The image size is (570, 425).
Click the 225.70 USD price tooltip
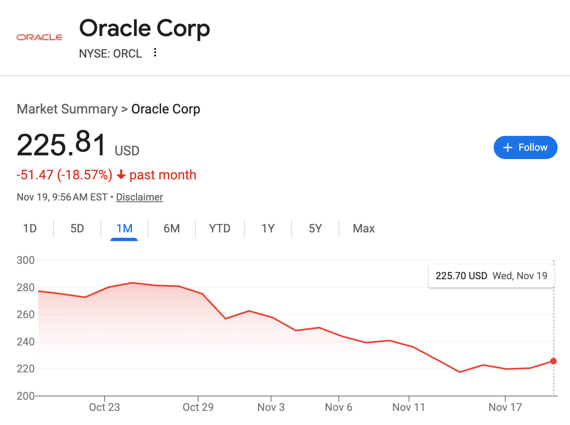(491, 276)
